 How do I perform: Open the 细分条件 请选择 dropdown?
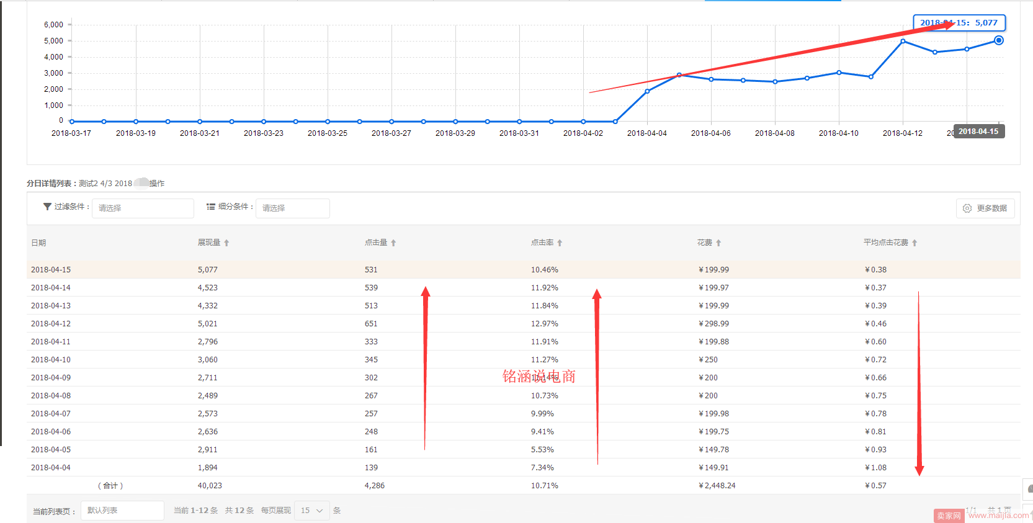293,208
